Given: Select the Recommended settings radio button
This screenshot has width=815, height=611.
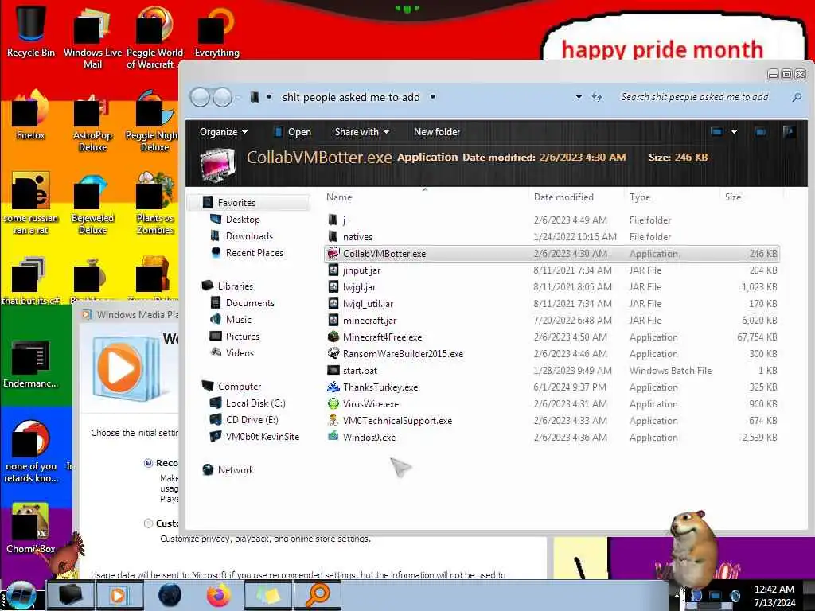Looking at the screenshot, I should [148, 463].
